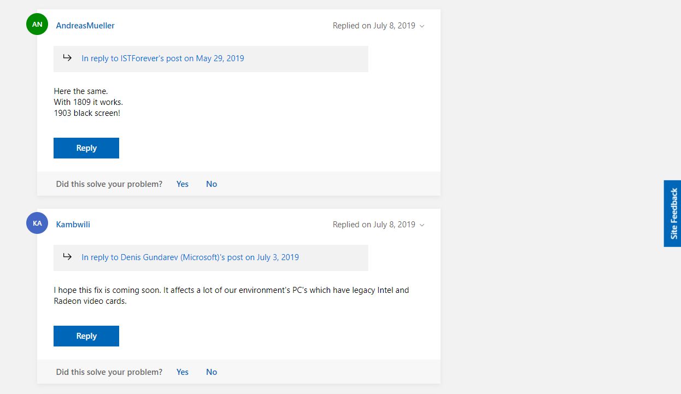Viewport: 681px width, 394px height.
Task: Answer Yes under Kambwili's post
Action: [x=183, y=372]
